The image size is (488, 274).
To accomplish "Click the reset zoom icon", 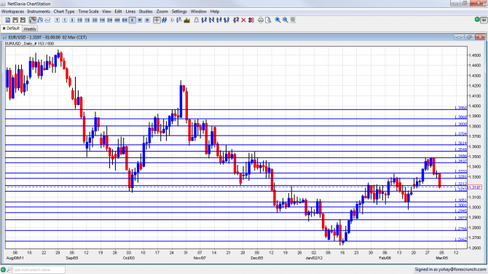I will point(293,20).
